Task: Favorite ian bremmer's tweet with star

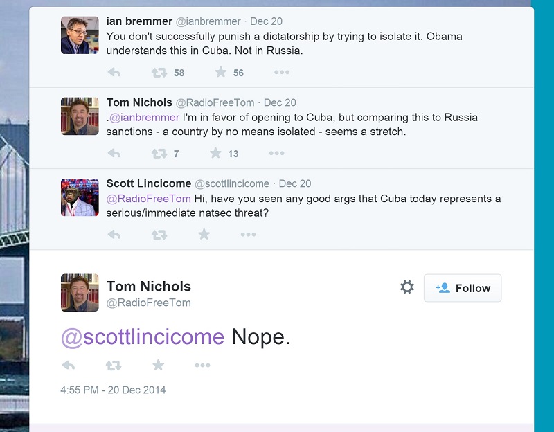Action: [220, 73]
